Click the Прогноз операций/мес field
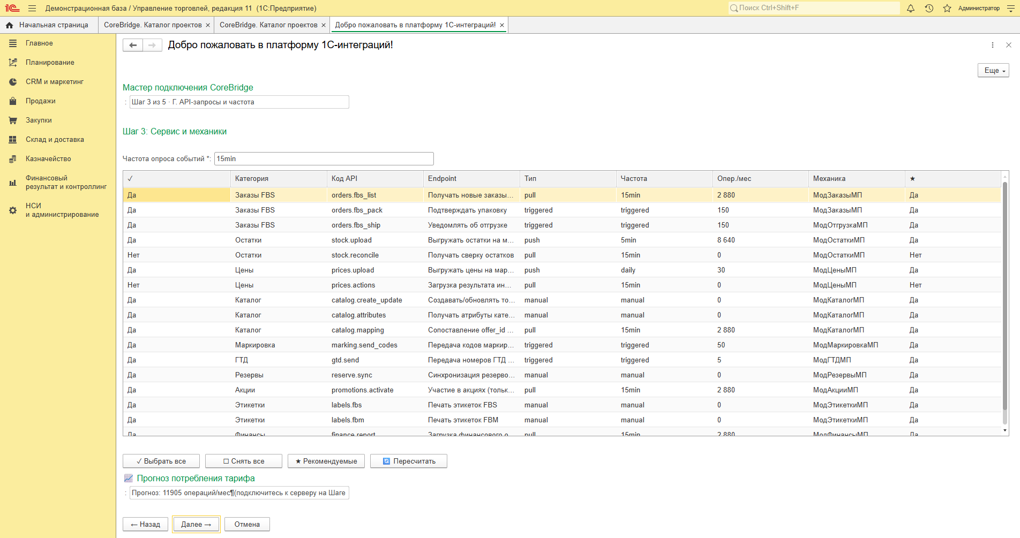 tap(239, 493)
